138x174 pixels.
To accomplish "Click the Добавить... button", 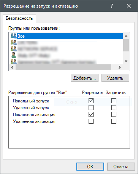I will click(x=84, y=78).
